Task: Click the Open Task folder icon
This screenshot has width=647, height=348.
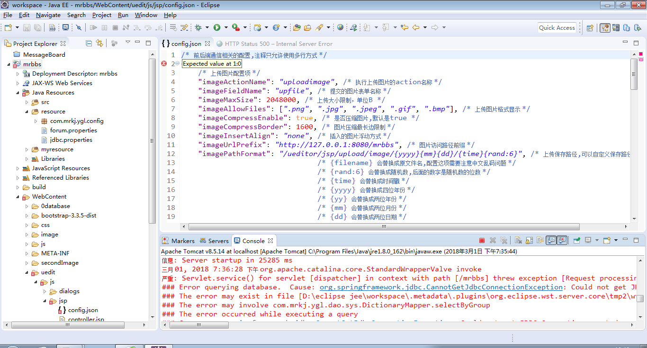Action: (307, 27)
